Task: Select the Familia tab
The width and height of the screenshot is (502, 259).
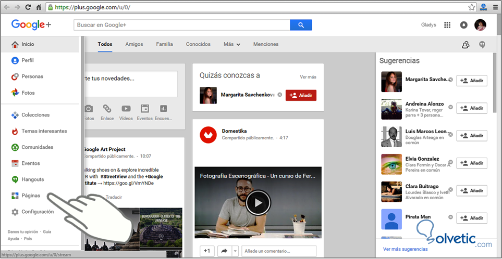Action: click(165, 44)
